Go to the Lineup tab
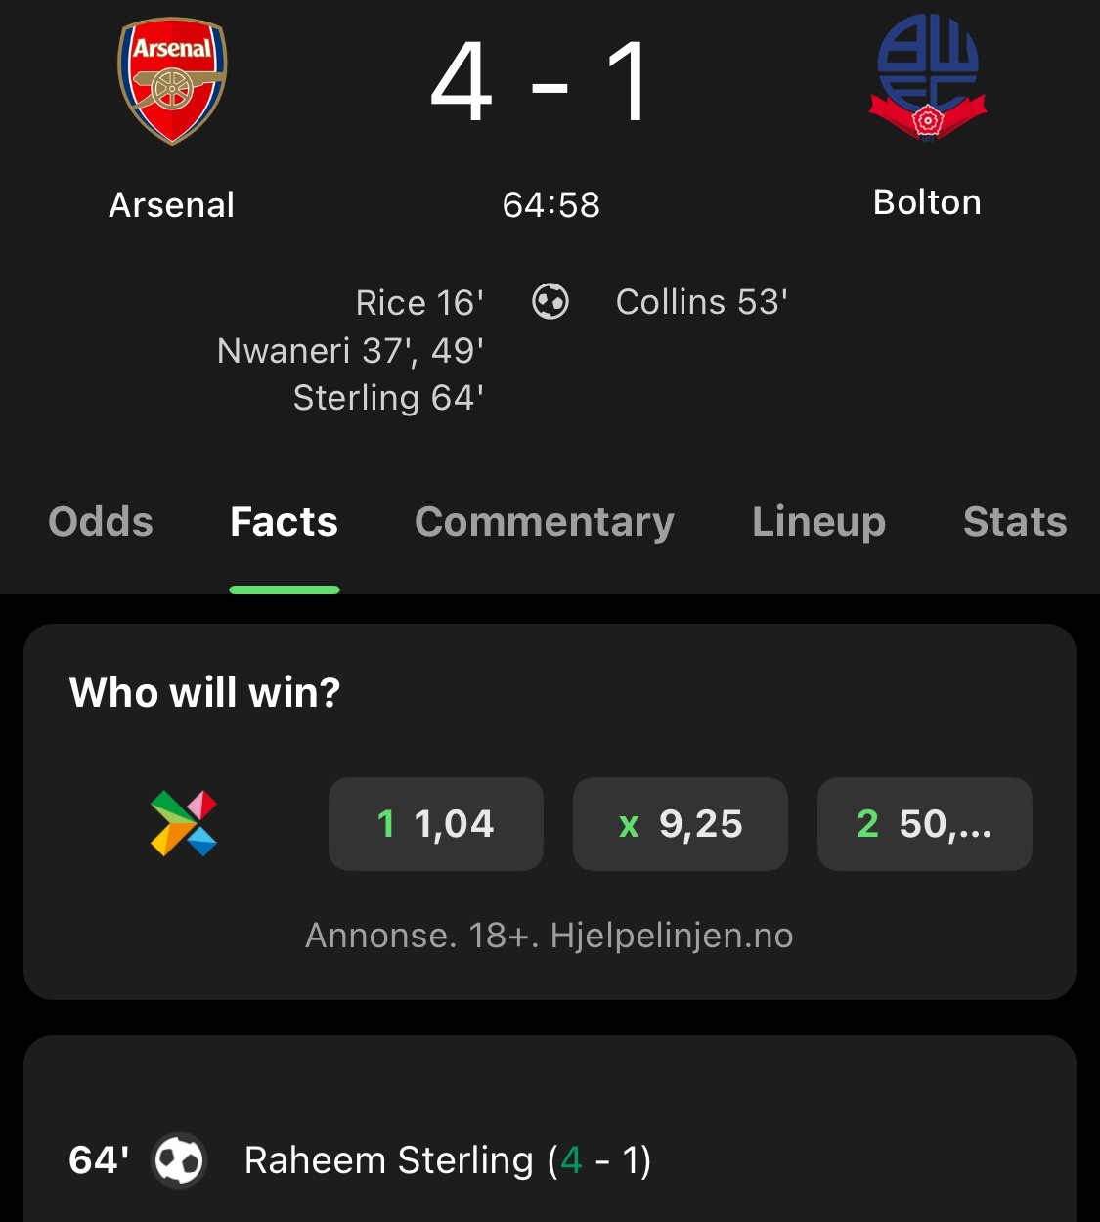The height and width of the screenshot is (1222, 1100). (x=818, y=522)
